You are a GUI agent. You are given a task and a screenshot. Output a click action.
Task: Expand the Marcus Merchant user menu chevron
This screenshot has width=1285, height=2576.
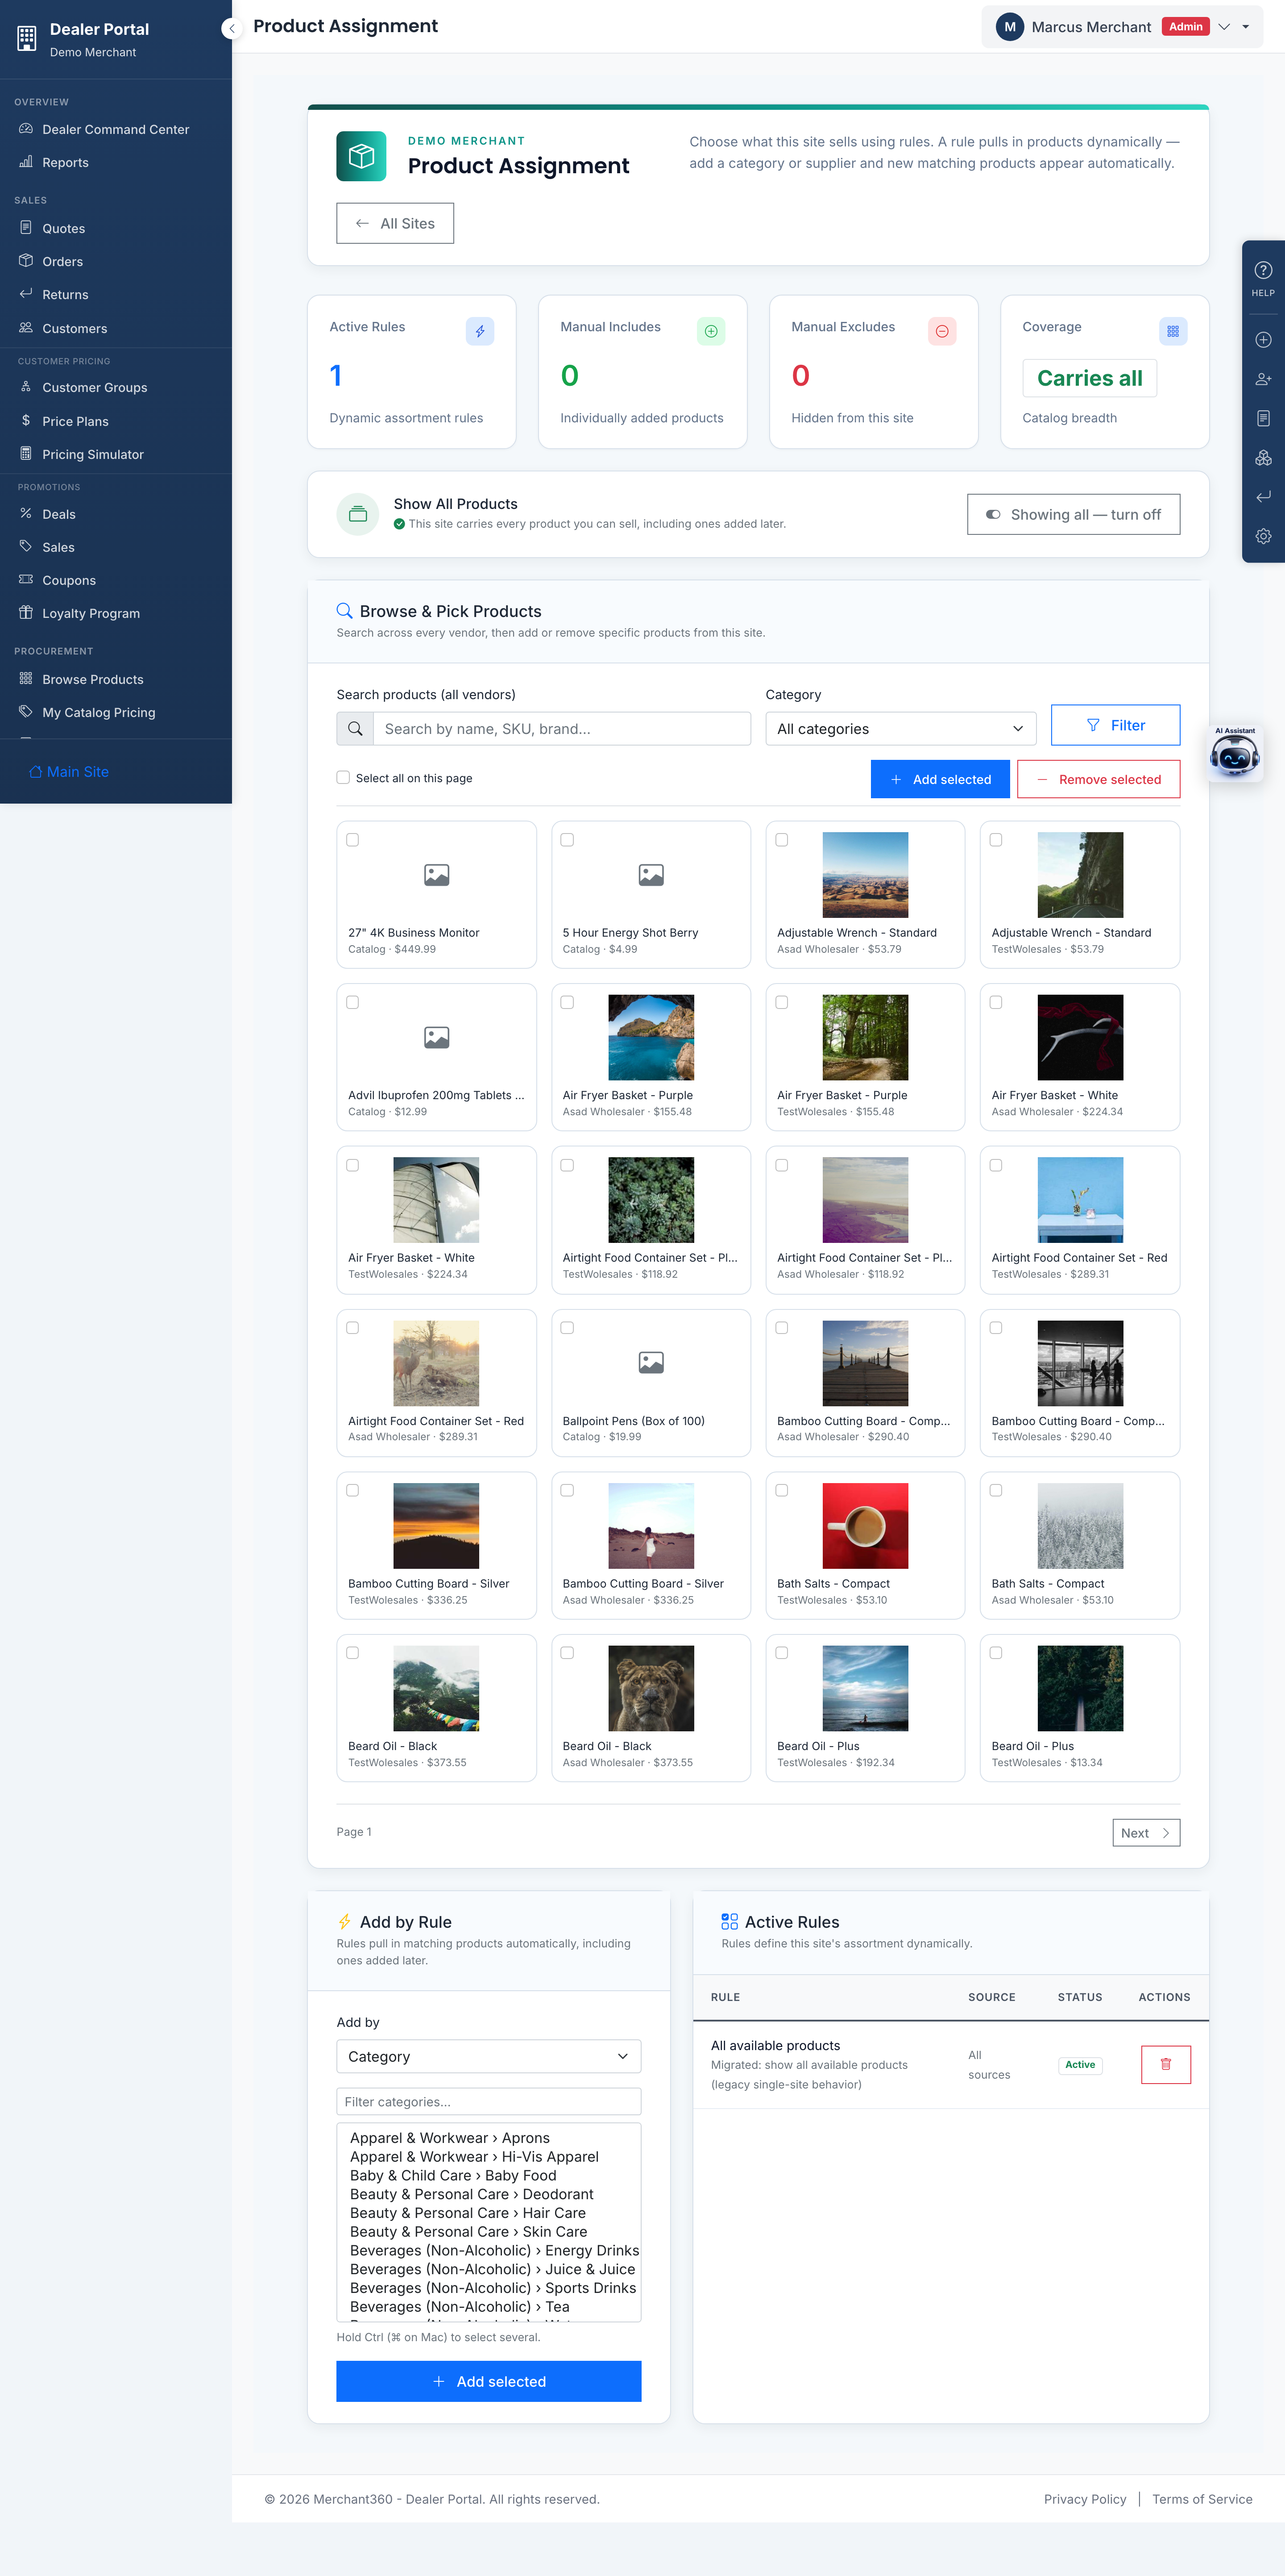click(1224, 27)
